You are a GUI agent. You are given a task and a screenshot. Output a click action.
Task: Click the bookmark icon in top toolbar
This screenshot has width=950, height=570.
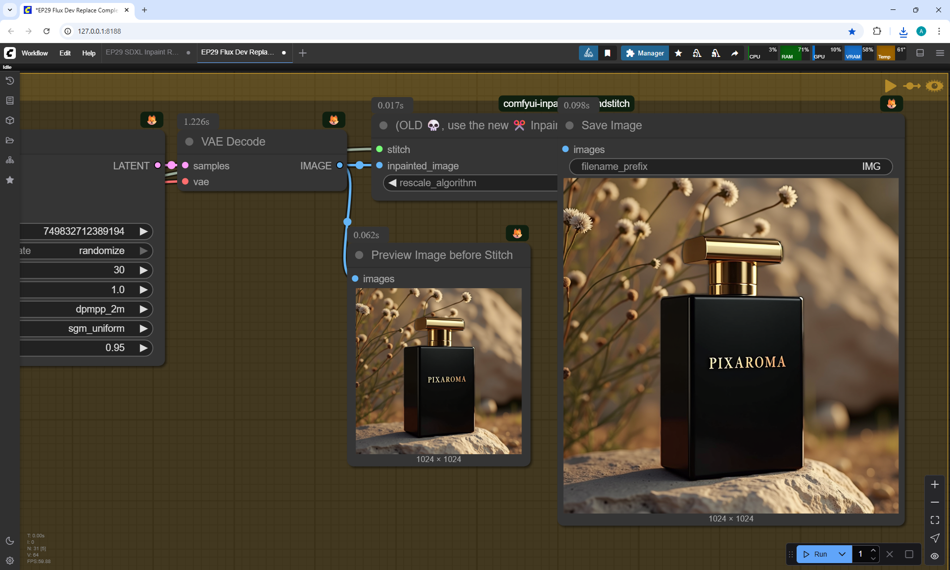point(608,53)
